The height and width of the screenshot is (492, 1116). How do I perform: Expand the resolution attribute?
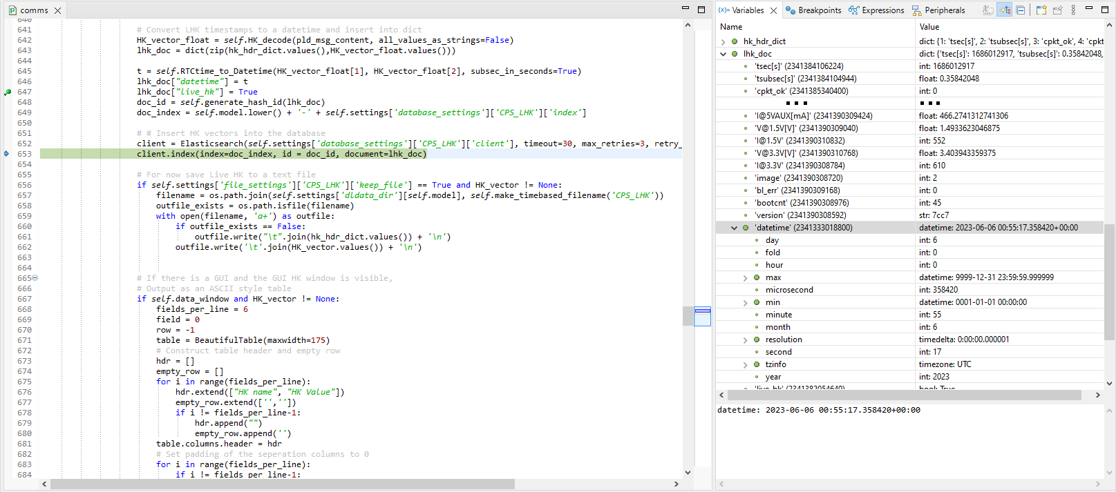click(746, 340)
